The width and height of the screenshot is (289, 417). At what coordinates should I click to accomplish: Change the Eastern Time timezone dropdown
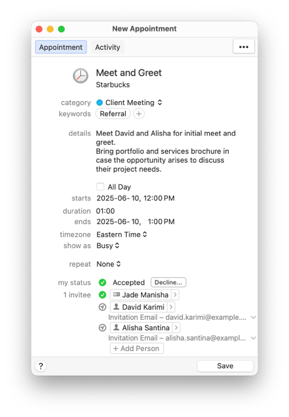(x=122, y=234)
